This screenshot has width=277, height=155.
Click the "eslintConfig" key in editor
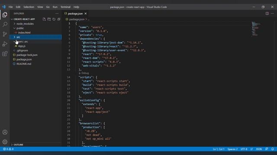tap(90, 100)
